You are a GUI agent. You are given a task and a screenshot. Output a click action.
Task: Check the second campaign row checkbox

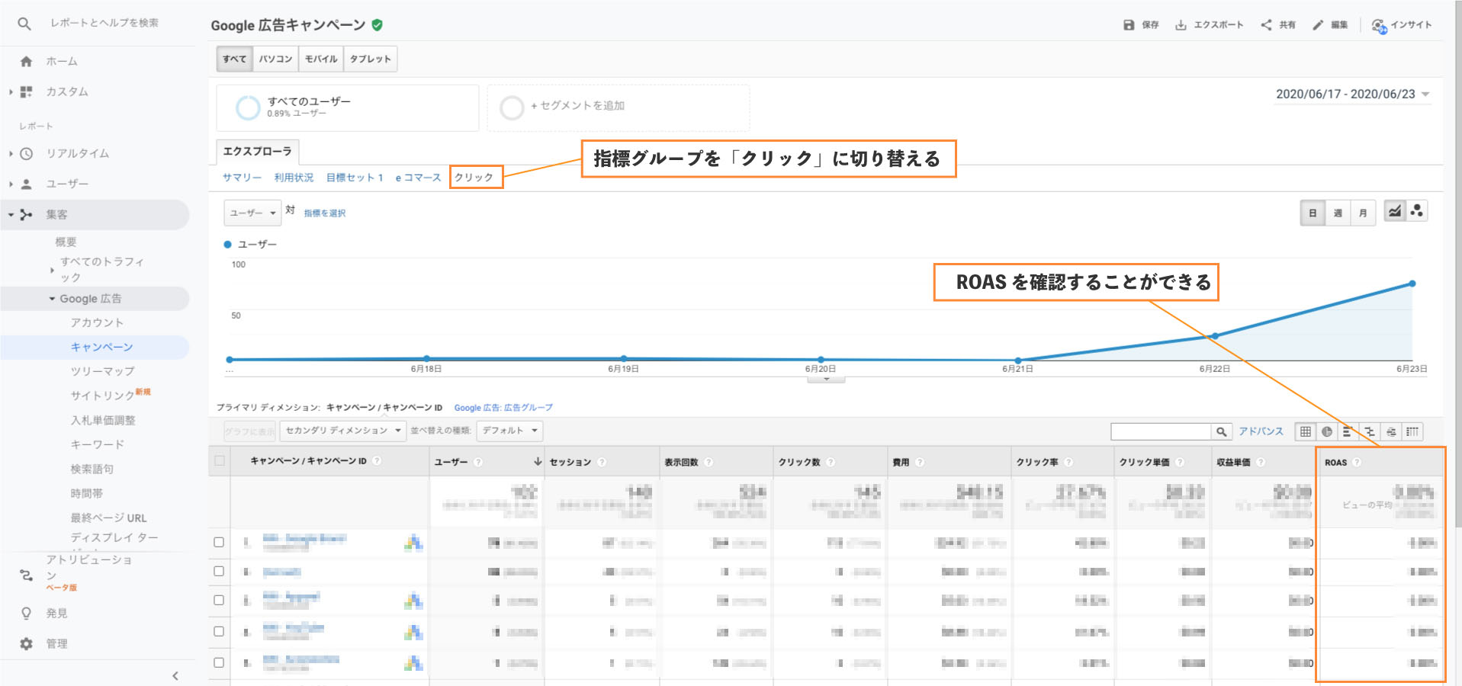219,571
